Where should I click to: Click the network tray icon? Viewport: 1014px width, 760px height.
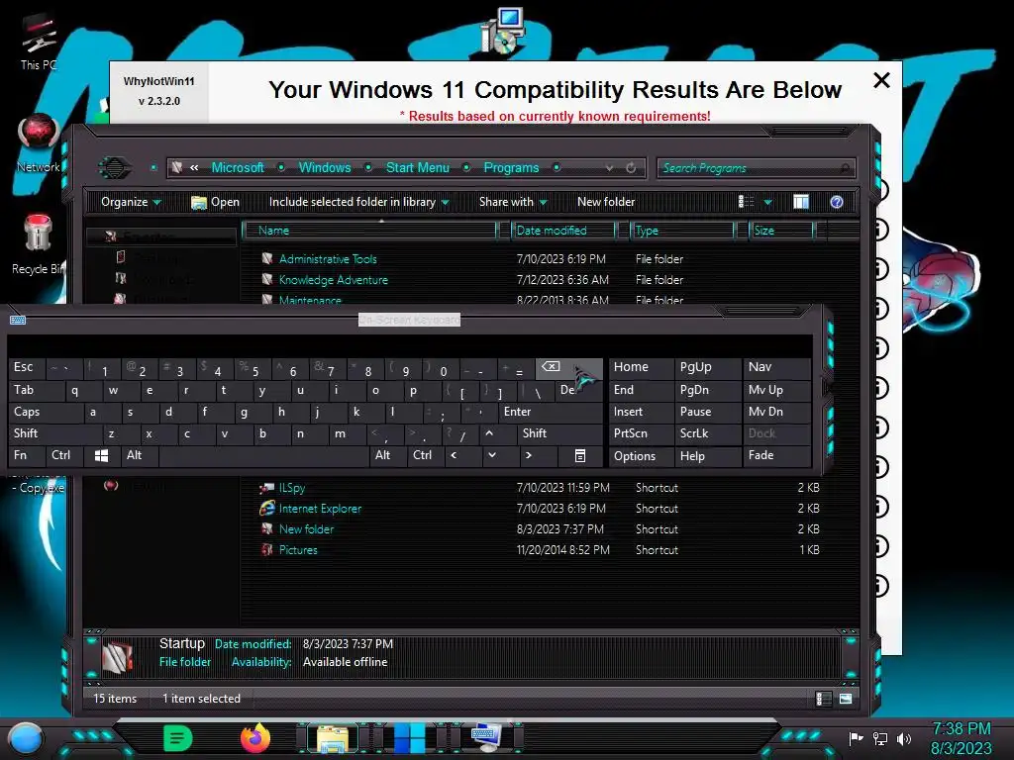(880, 738)
